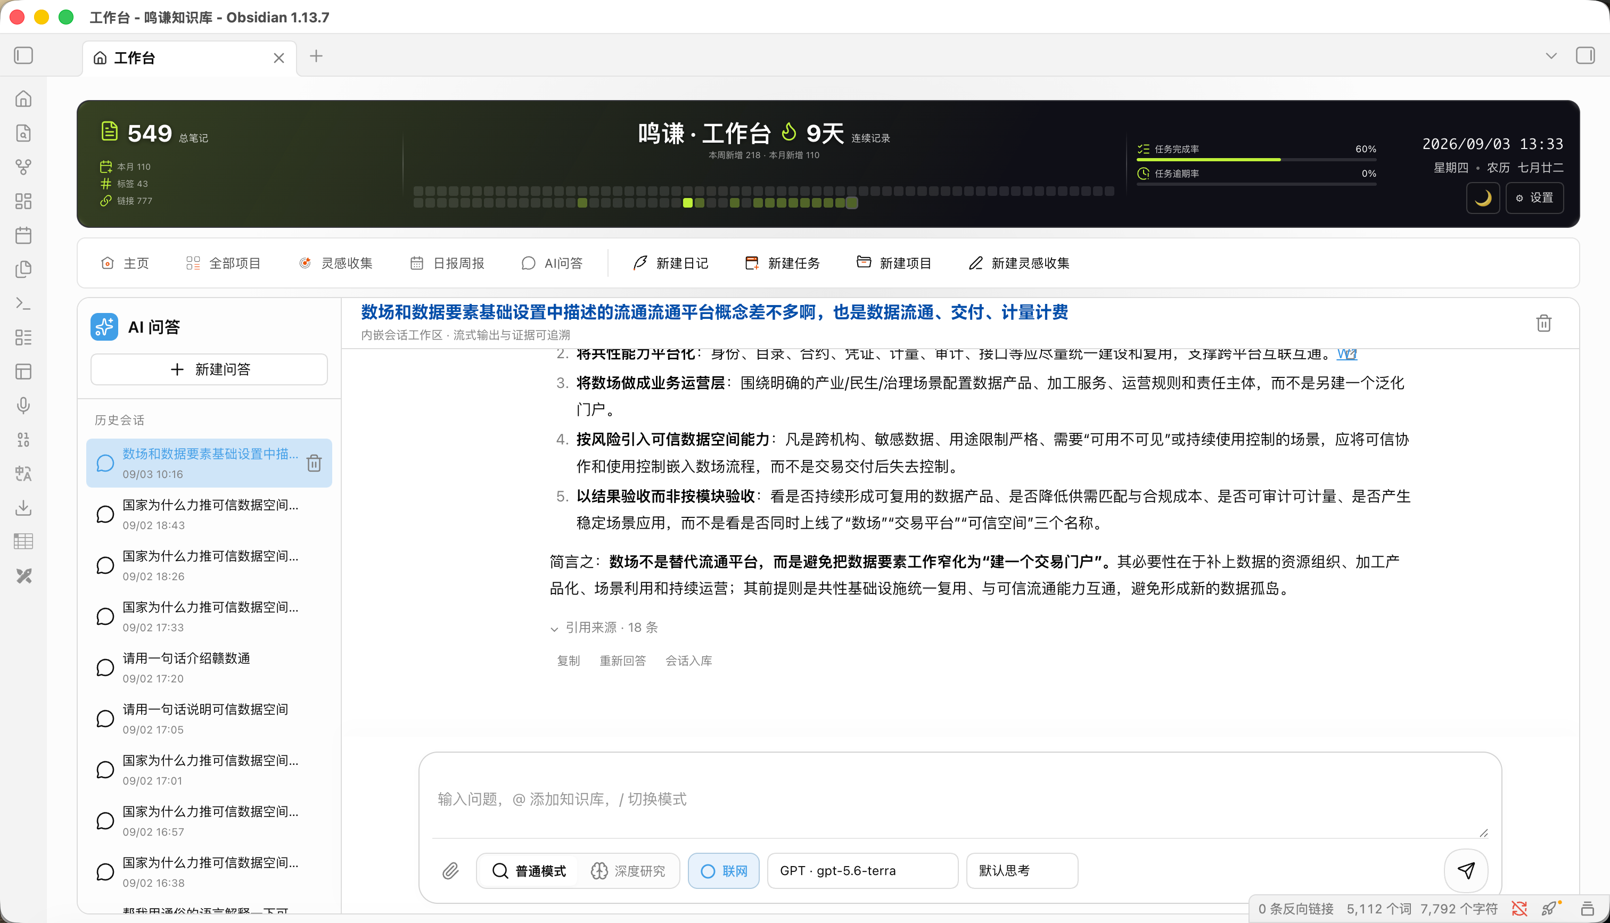
Task: Click the microphone recorder ribbon icon
Action: (x=23, y=406)
